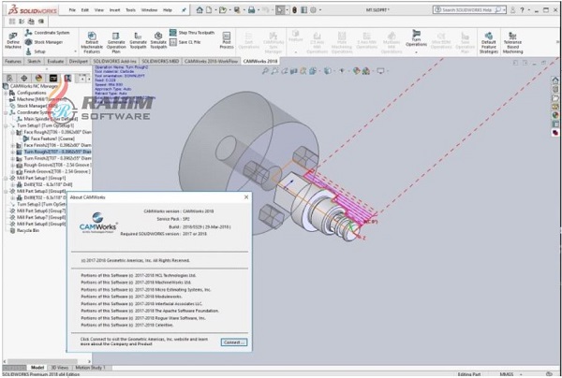Start Simulate Toolpath
This screenshot has width=562, height=378.
pos(158,40)
